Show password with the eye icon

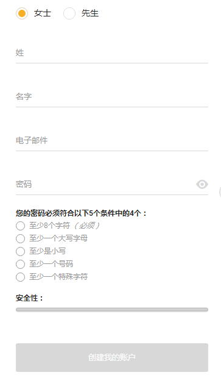202,184
